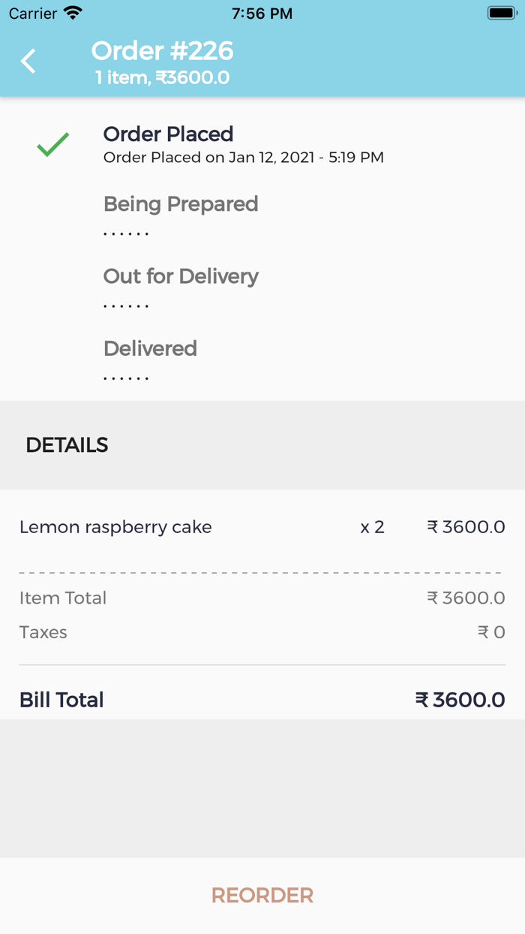This screenshot has width=525, height=934.
Task: Tap the battery icon in status bar
Action: coord(500,14)
